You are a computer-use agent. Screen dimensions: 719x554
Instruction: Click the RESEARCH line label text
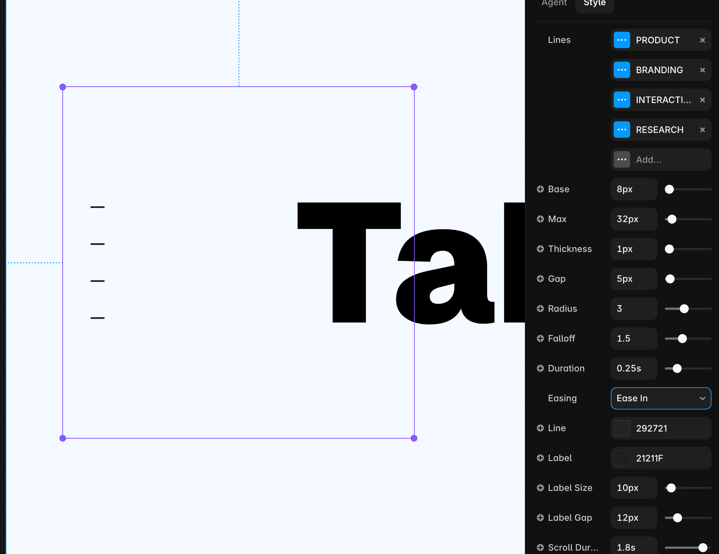tap(660, 130)
